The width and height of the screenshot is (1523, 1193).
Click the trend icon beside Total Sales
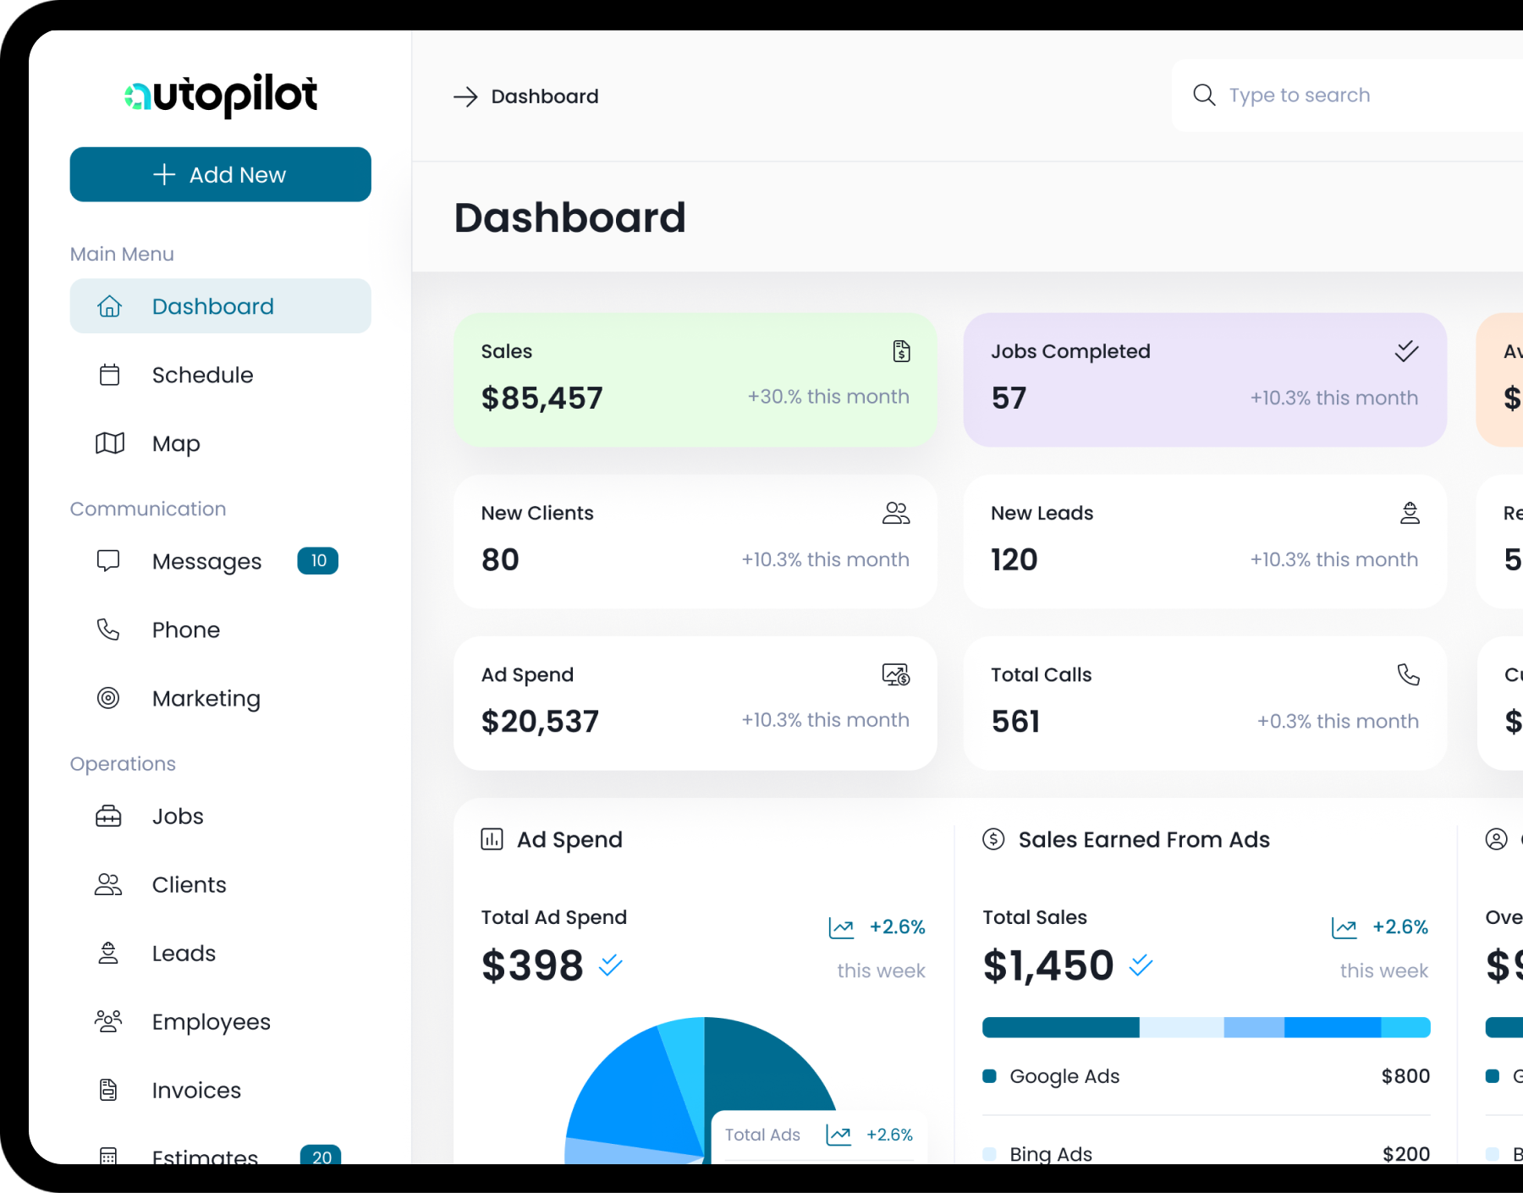click(1344, 927)
